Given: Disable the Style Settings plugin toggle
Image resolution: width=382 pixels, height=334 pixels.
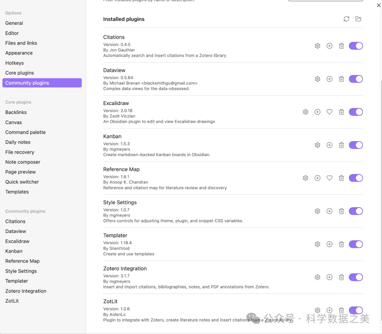Looking at the screenshot, I should [x=355, y=211].
